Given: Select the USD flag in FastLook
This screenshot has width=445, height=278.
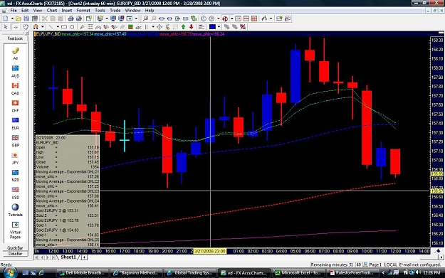Looking at the screenshot, I should [16, 193].
